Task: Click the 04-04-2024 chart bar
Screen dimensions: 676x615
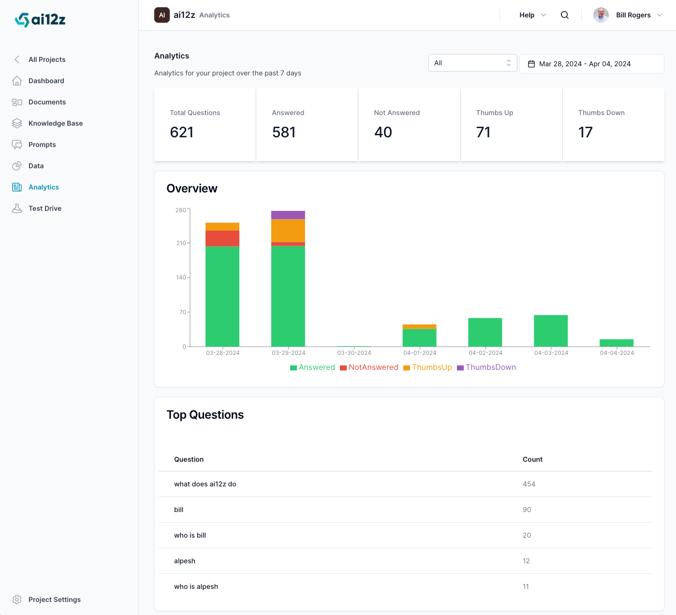Action: coord(617,343)
